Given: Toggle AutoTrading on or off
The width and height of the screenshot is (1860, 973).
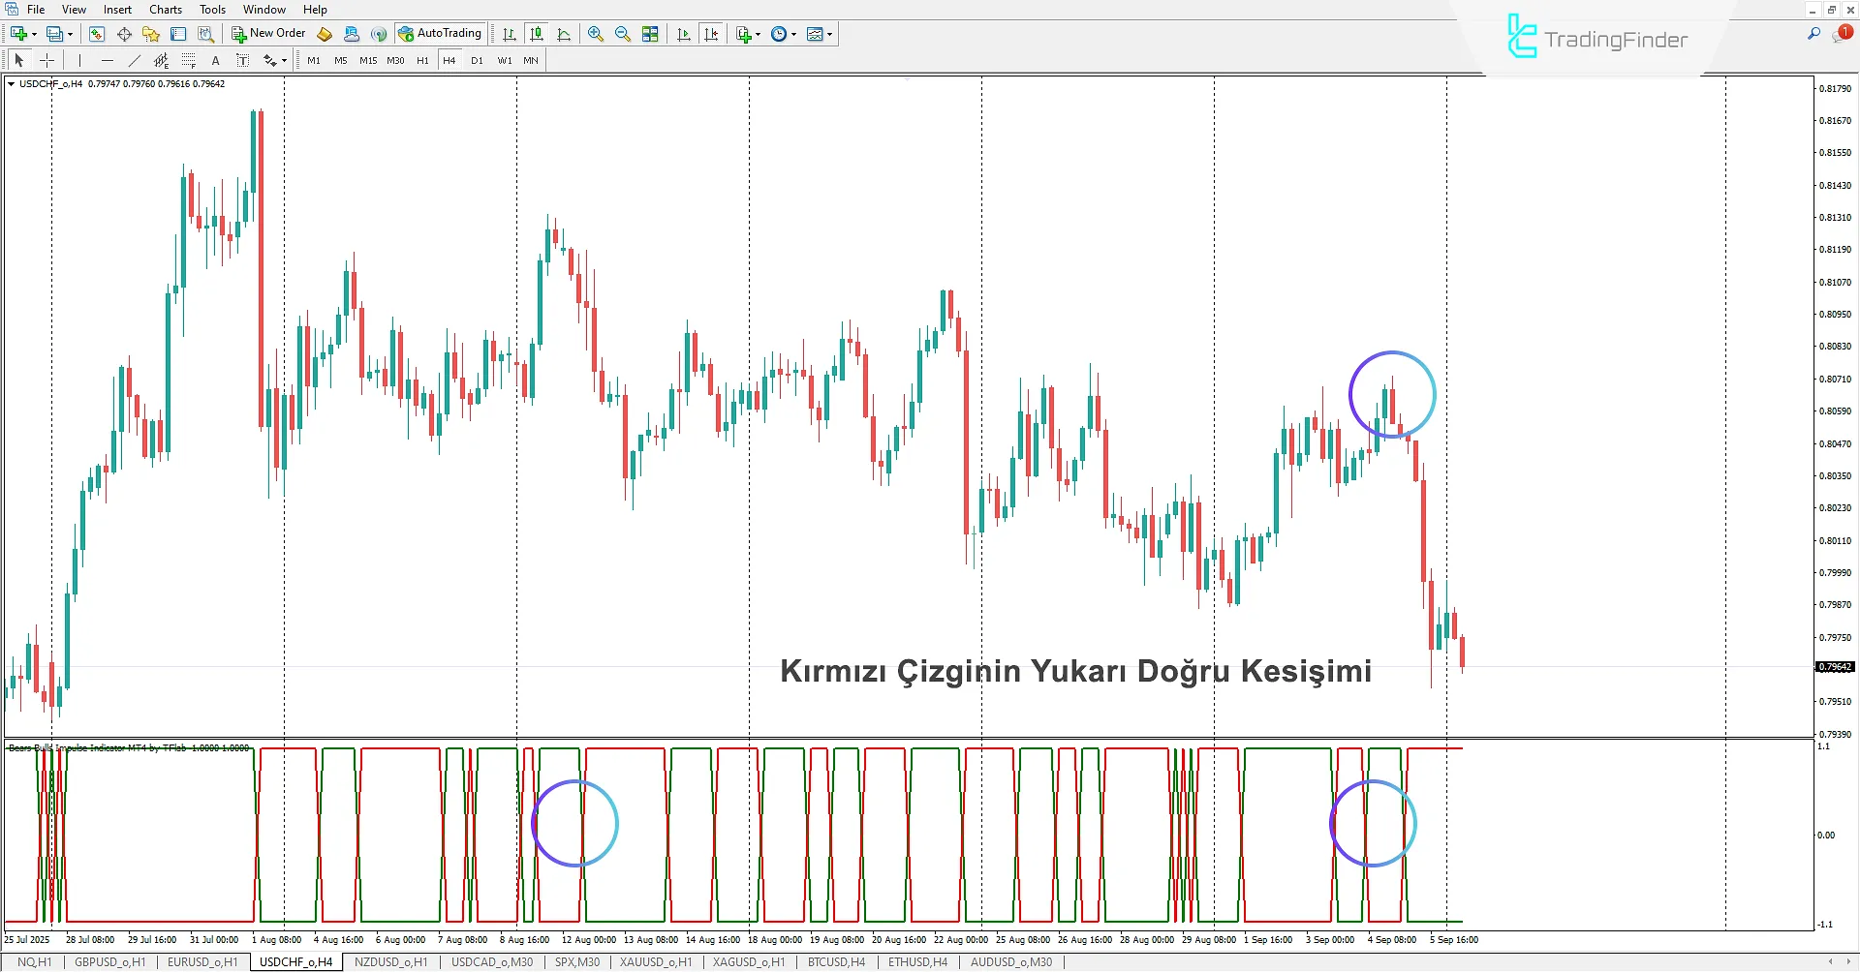Looking at the screenshot, I should click(441, 32).
